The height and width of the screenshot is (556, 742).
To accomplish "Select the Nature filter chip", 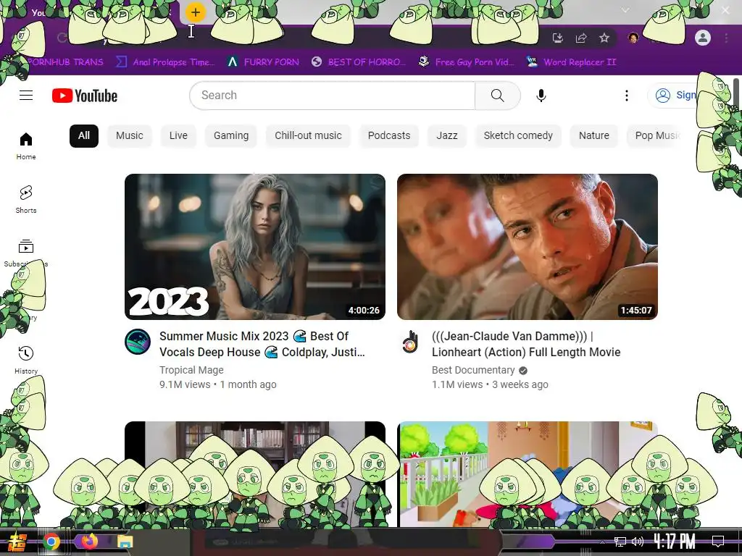I will point(594,135).
